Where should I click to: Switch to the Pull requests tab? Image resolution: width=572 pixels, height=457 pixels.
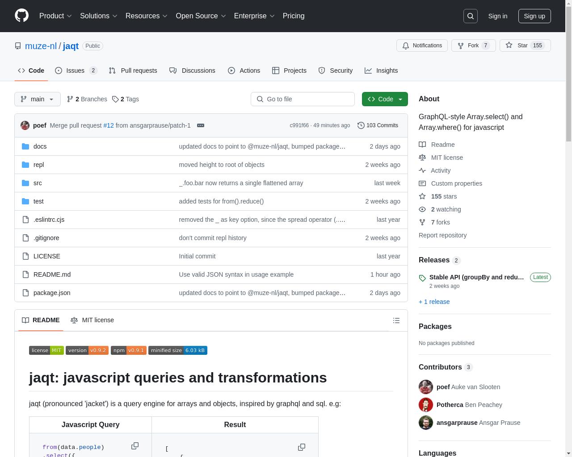pyautogui.click(x=133, y=71)
